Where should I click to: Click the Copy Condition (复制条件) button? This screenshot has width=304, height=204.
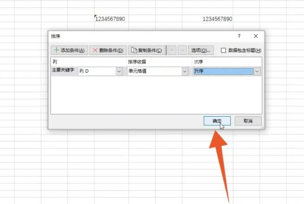[x=147, y=50]
